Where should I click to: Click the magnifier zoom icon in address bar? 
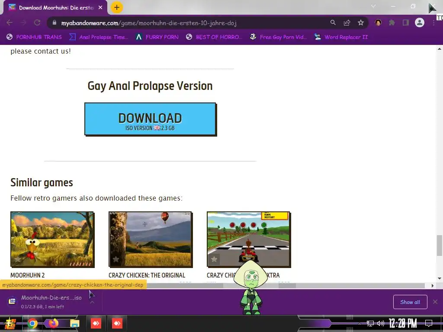pyautogui.click(x=333, y=22)
